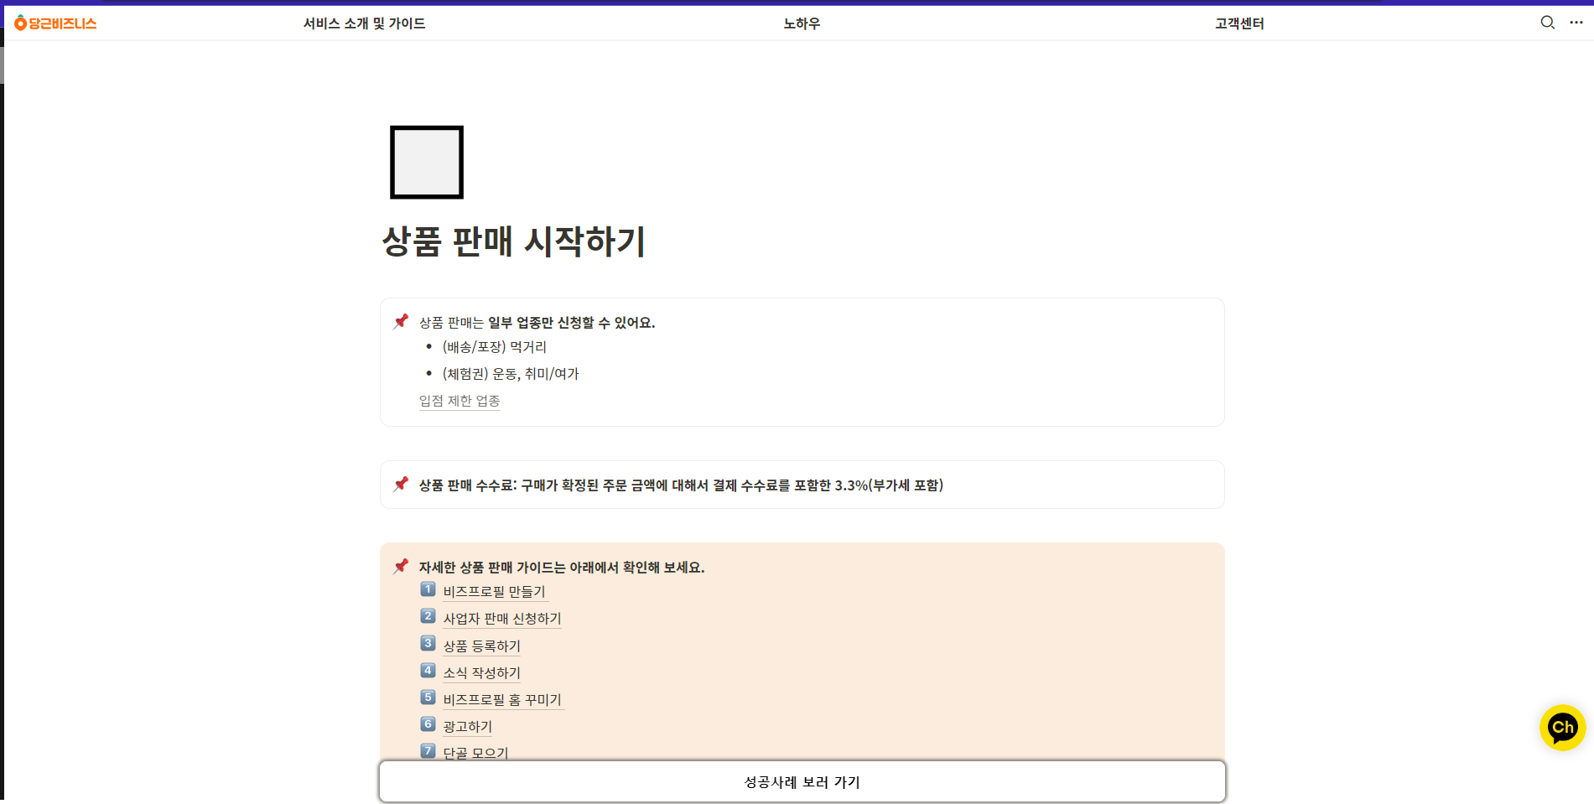Click the number 3 badge beside 상품 등록하기
The width and height of the screenshot is (1594, 804).
pos(428,643)
